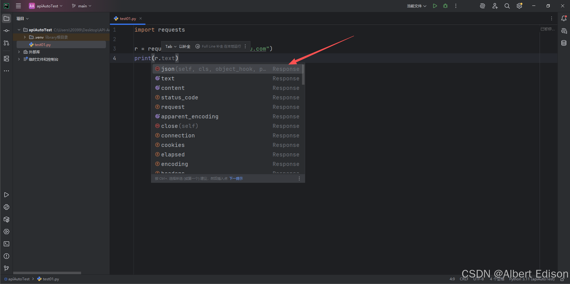Open the Pull Requests tool window
Screen dimensions: 570x284
click(x=6, y=43)
